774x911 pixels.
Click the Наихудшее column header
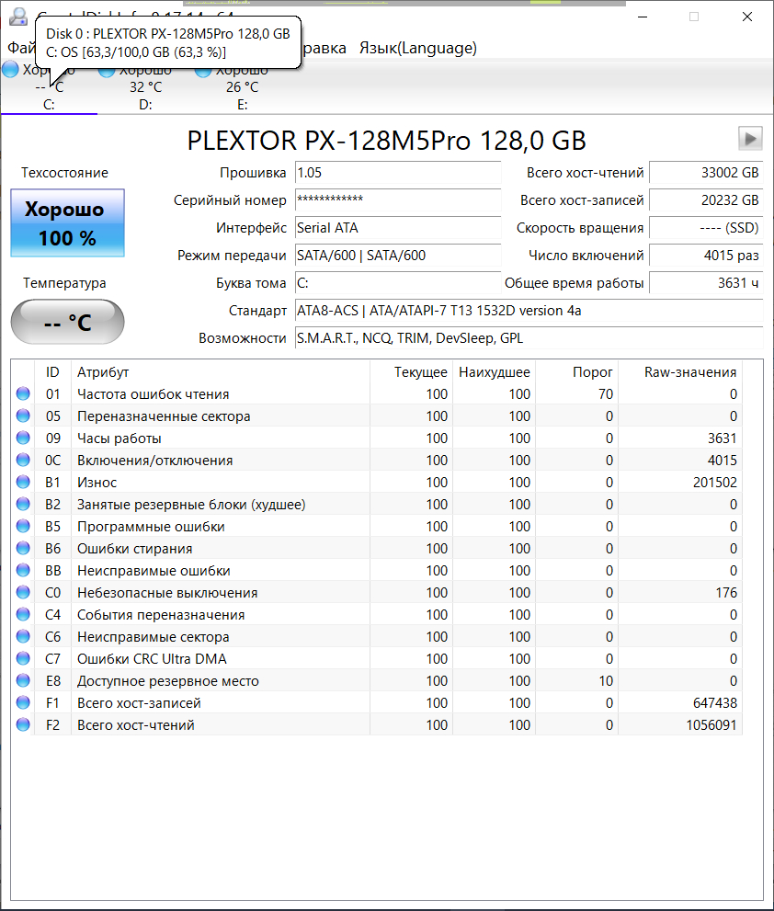point(494,371)
